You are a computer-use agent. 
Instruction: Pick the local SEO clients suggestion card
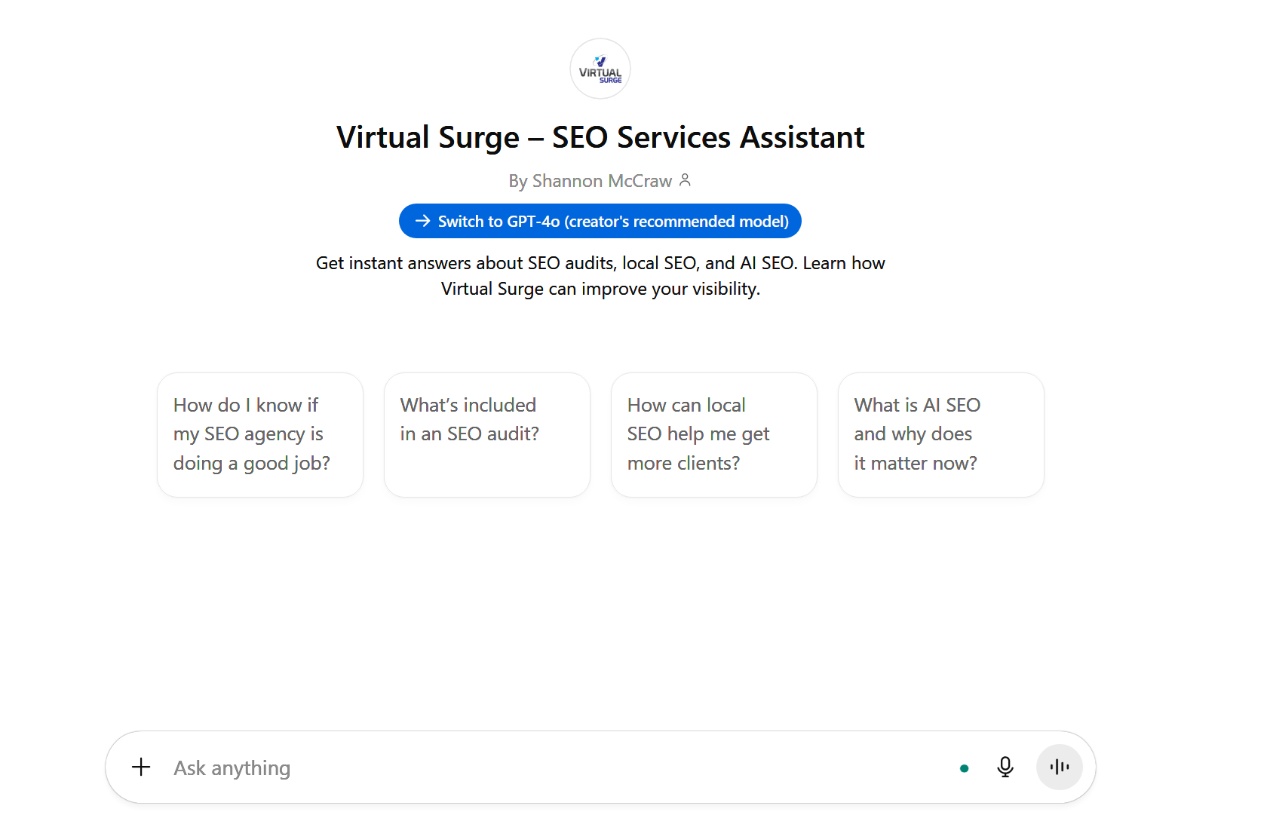[x=713, y=434]
